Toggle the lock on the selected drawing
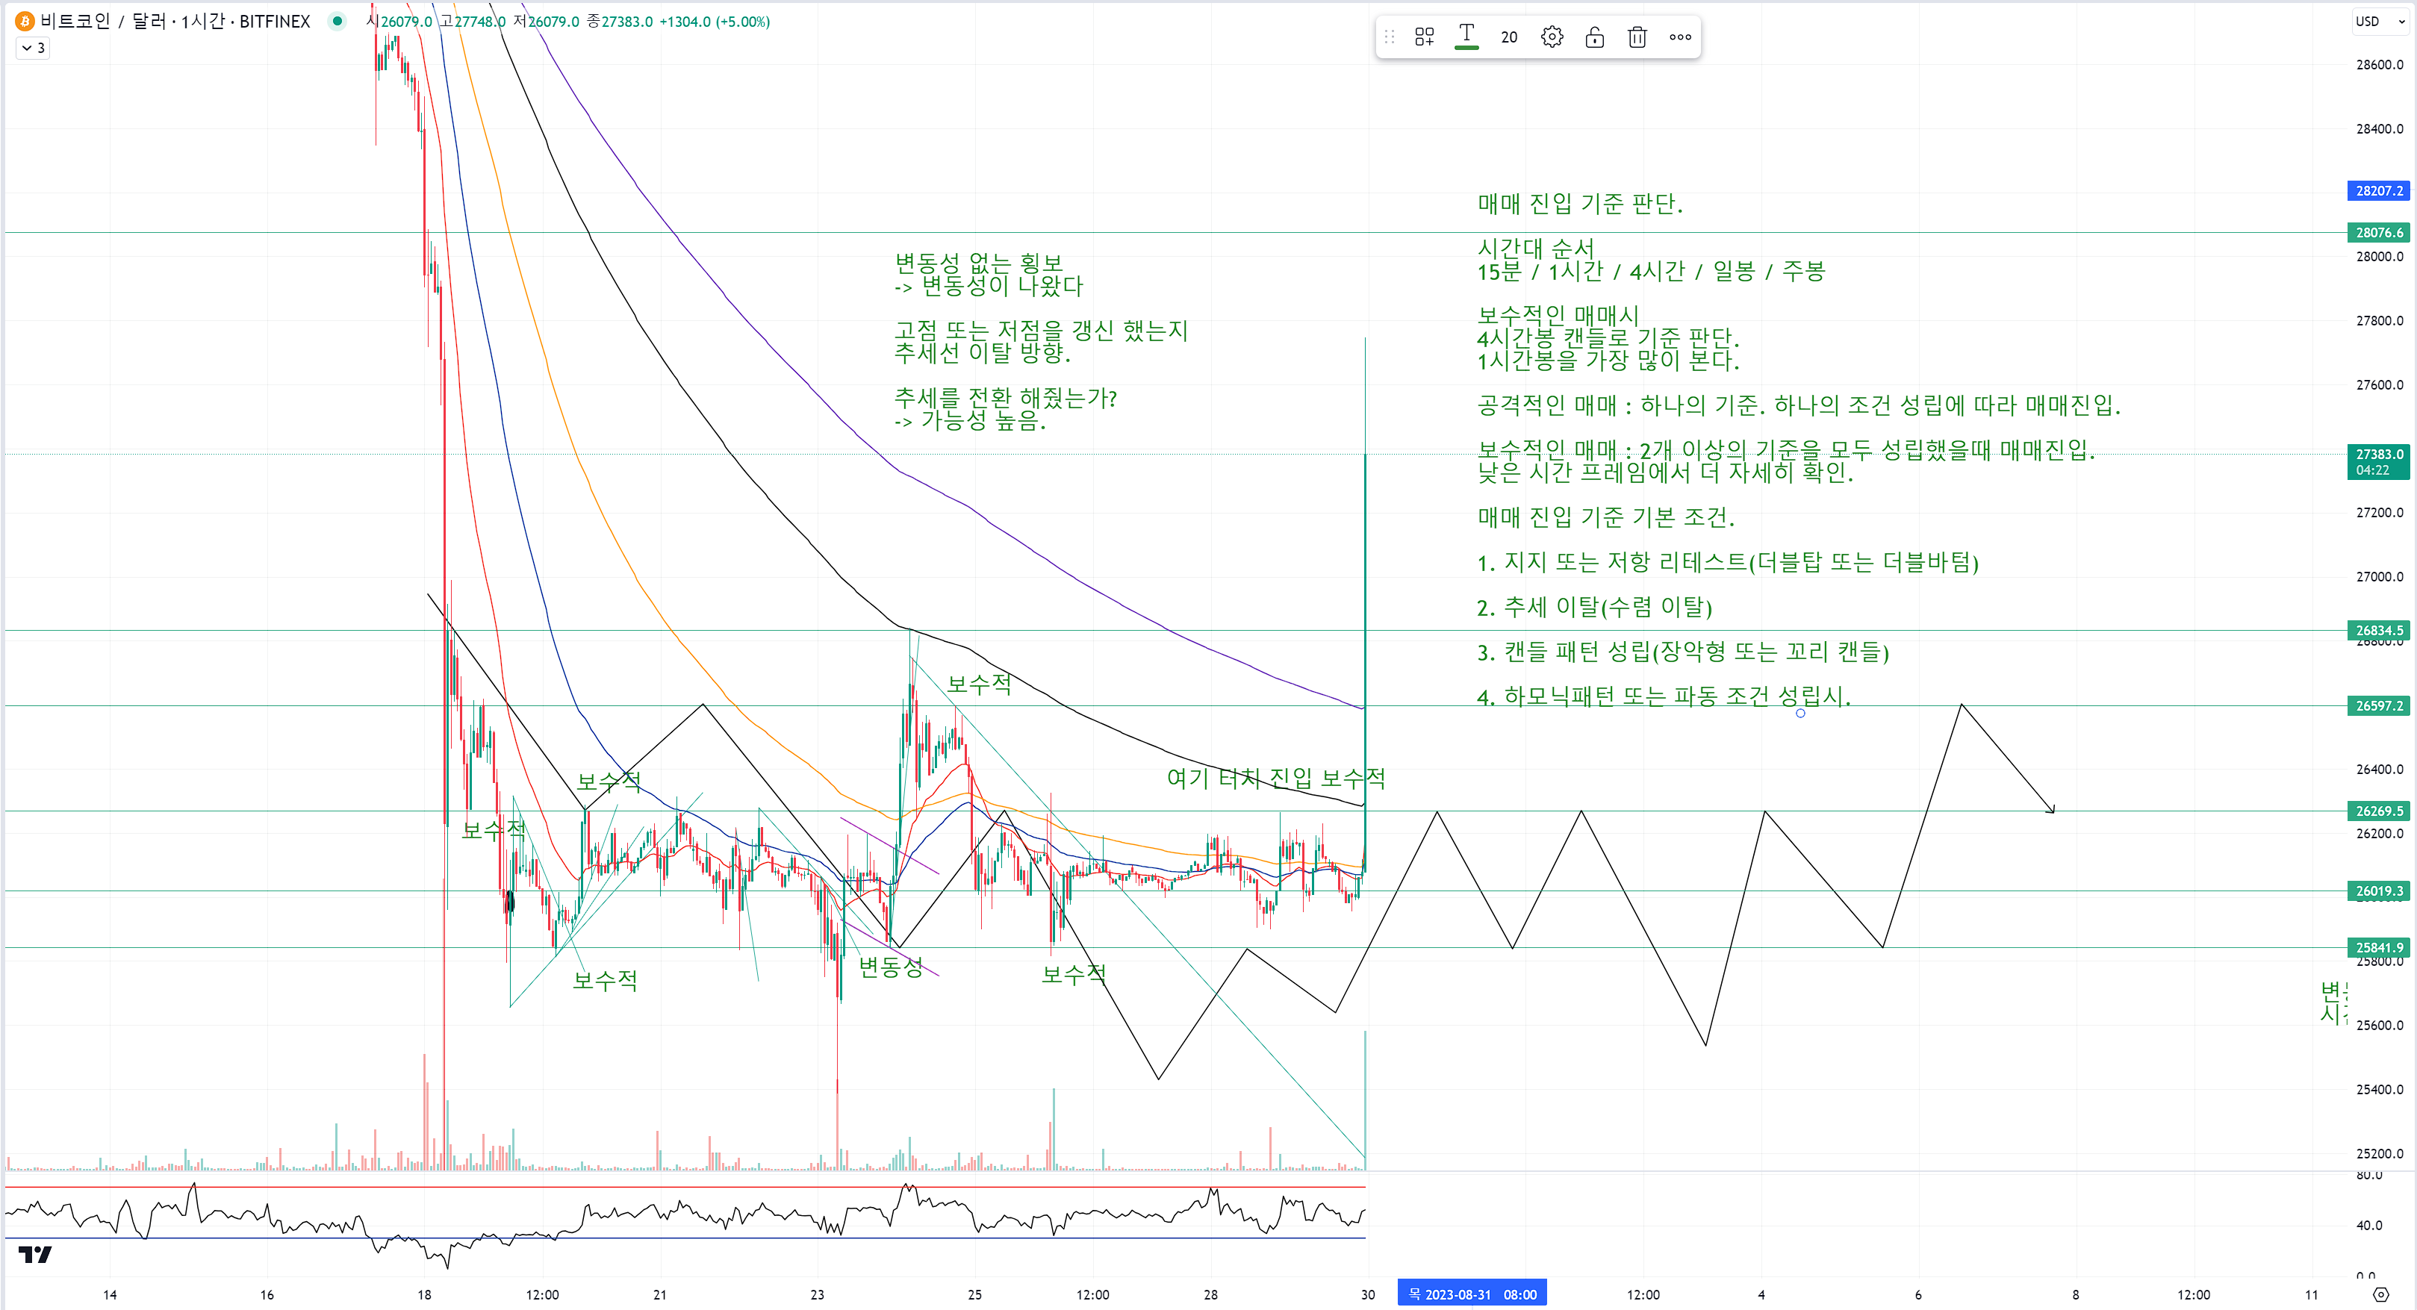Image resolution: width=2417 pixels, height=1310 pixels. (1594, 37)
